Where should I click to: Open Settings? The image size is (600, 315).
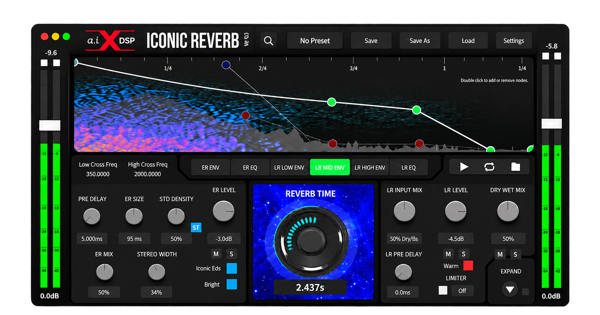click(x=513, y=41)
